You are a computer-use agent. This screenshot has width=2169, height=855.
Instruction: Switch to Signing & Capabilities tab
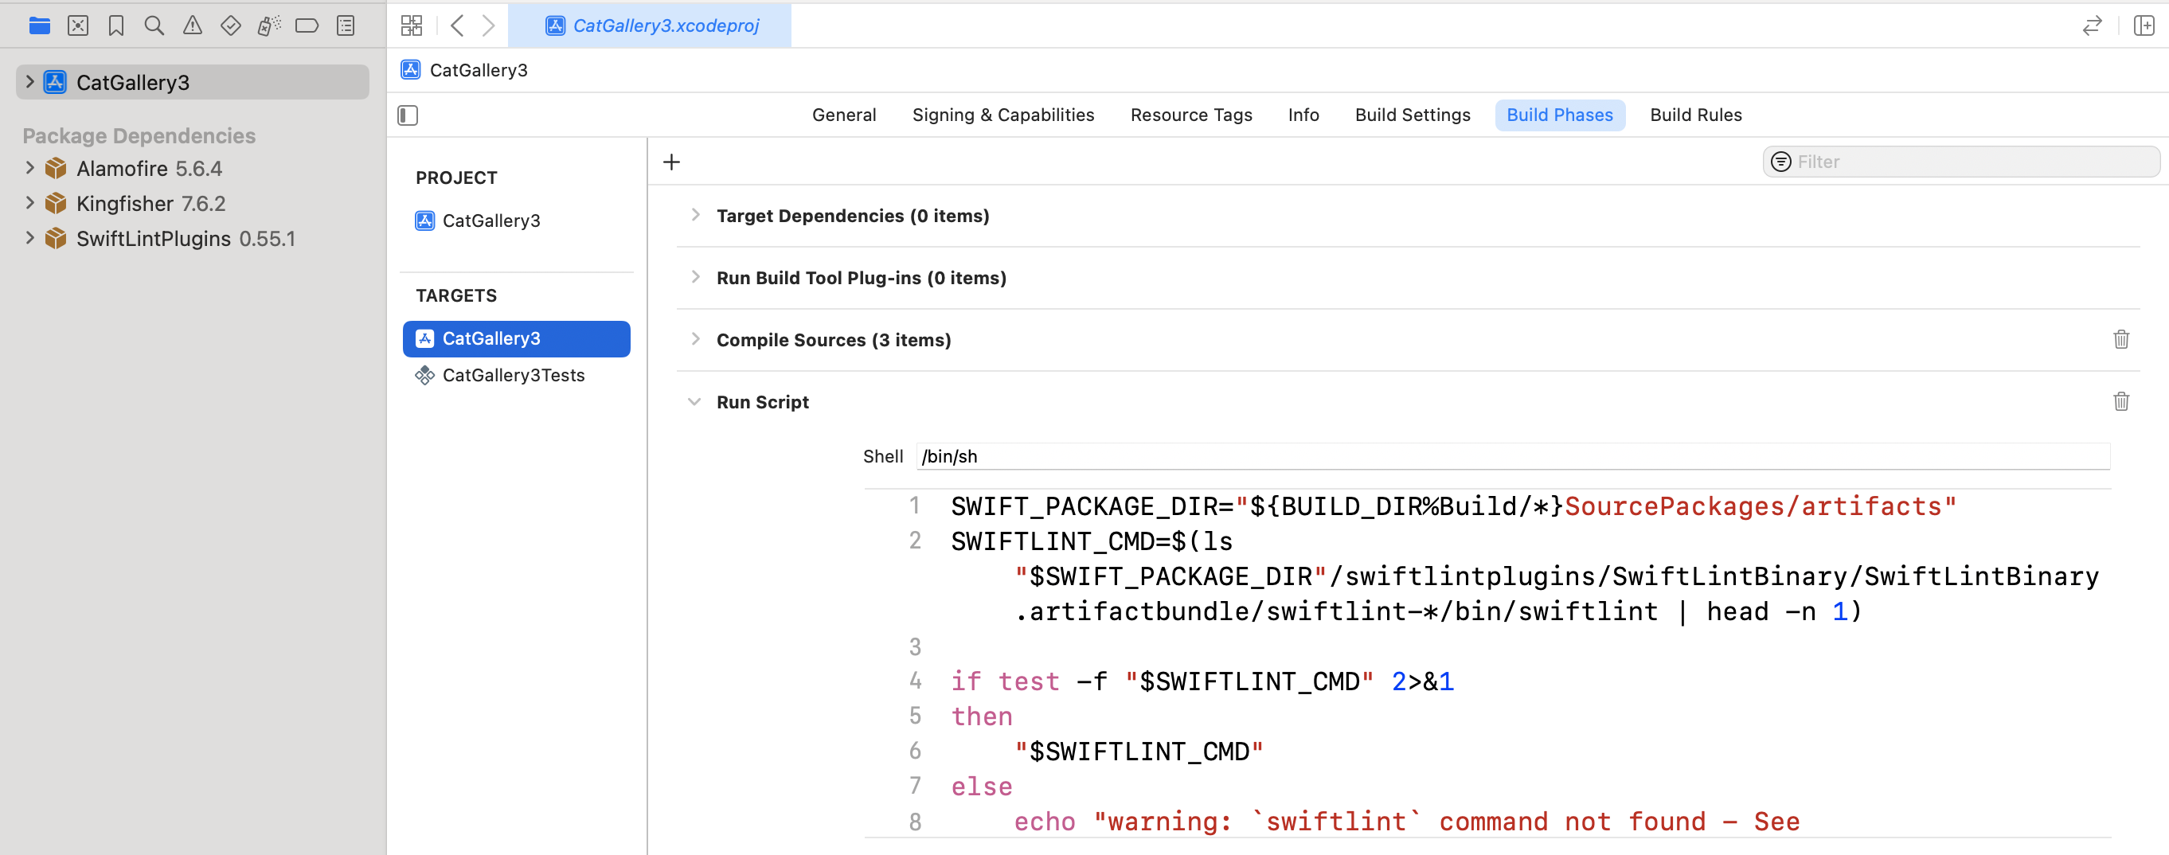click(1002, 115)
